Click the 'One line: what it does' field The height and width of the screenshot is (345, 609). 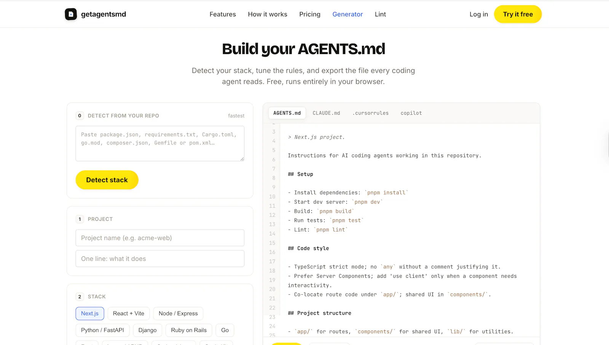tap(160, 259)
